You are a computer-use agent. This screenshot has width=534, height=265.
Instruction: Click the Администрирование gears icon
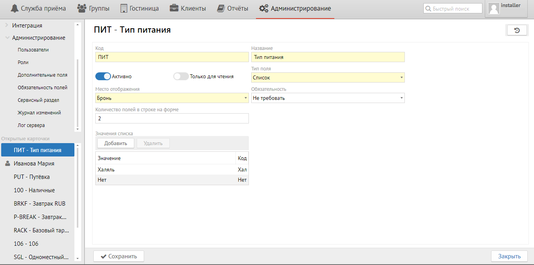coord(264,8)
